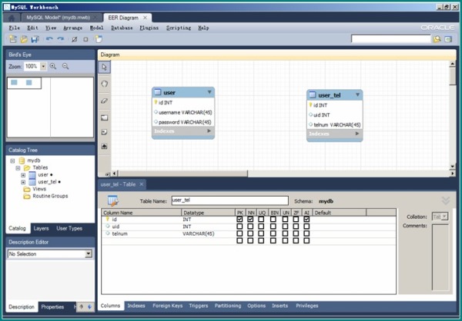Open the File menu

pyautogui.click(x=15, y=28)
